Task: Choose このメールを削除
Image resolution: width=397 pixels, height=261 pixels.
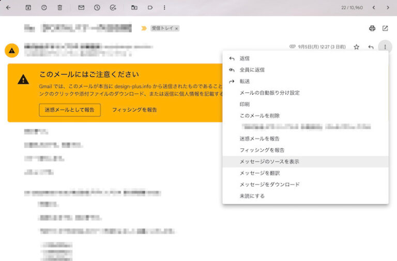Action: pos(306,116)
